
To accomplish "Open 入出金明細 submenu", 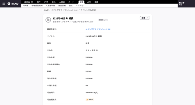I will [50, 6].
